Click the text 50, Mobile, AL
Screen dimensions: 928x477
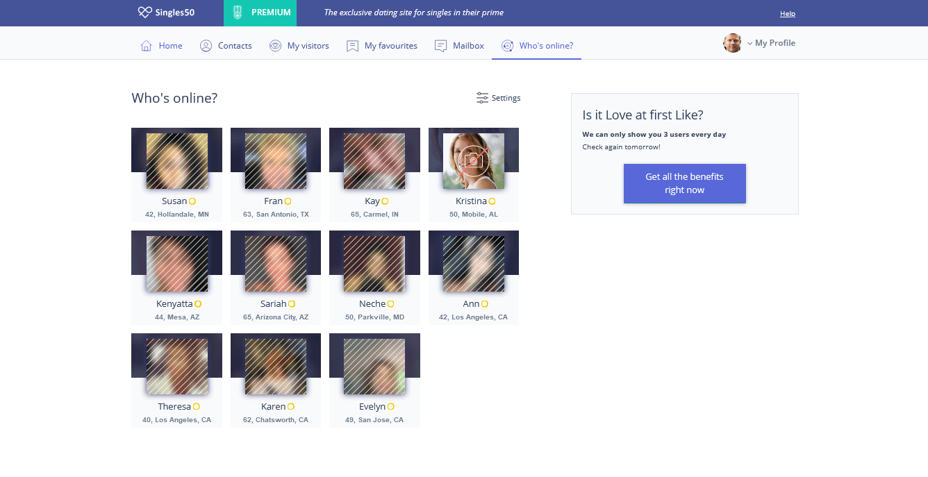point(474,215)
